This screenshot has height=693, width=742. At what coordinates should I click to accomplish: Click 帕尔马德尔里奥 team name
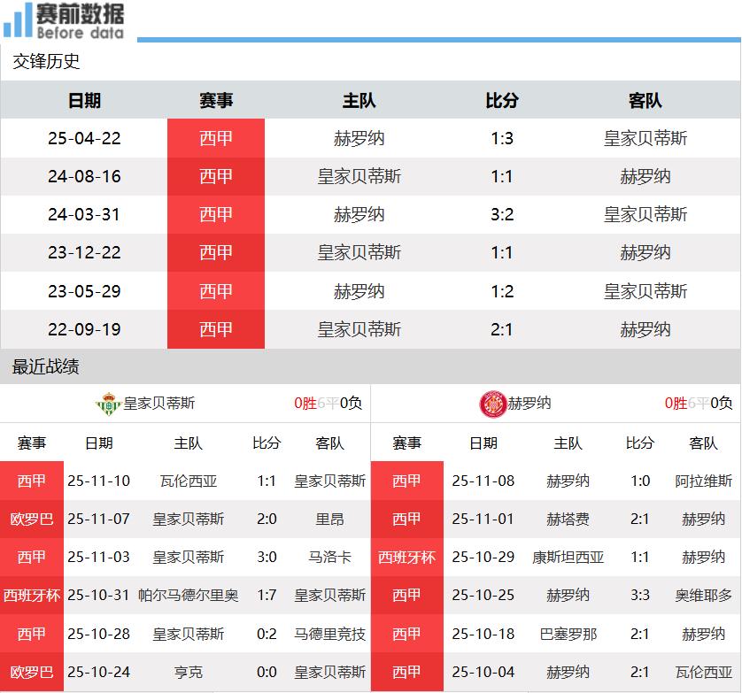coord(189,595)
